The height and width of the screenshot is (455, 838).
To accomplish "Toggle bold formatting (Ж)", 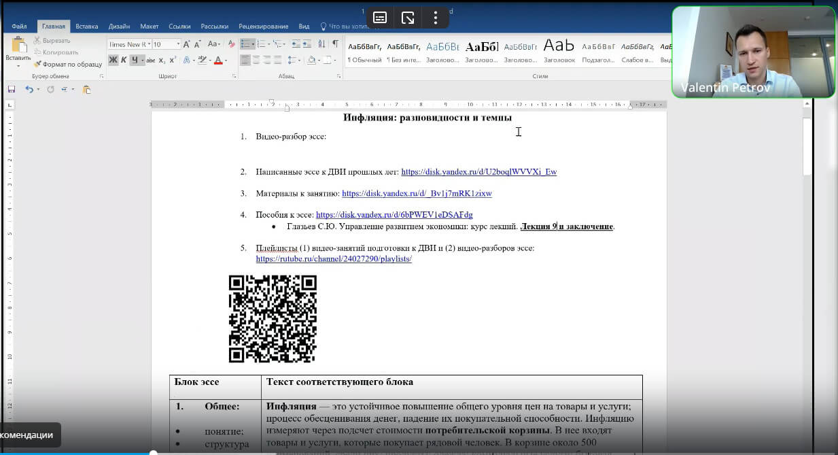I will click(x=114, y=60).
